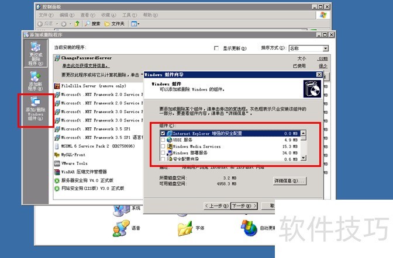The image size is (393, 258).
Task: Open Back button history dropdown arrow
Action: pyautogui.click(x=57, y=24)
